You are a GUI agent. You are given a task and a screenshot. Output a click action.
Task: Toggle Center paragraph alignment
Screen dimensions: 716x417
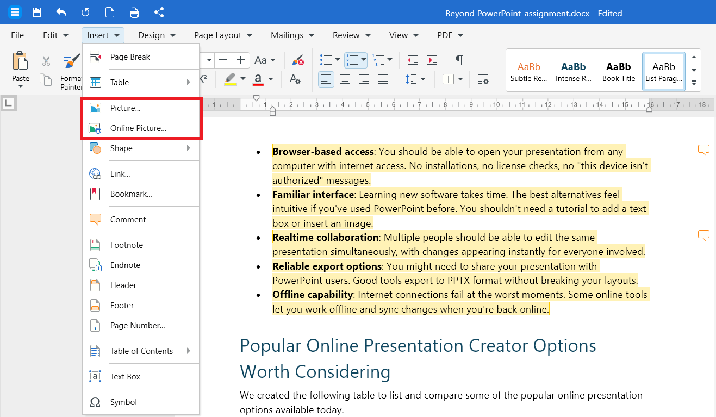point(345,79)
